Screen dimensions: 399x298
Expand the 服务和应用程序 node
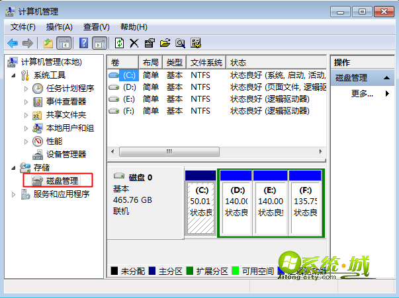13,195
